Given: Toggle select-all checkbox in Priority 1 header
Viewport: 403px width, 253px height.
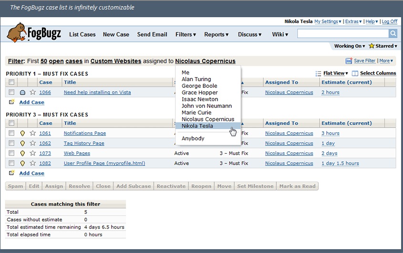Looking at the screenshot, I should click(11, 82).
